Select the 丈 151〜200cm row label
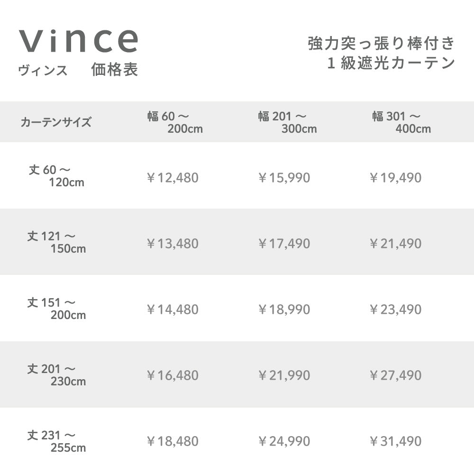This screenshot has width=474, height=474. point(56,309)
